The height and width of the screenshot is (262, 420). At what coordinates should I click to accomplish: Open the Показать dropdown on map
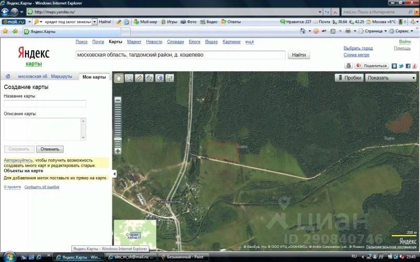(x=391, y=78)
